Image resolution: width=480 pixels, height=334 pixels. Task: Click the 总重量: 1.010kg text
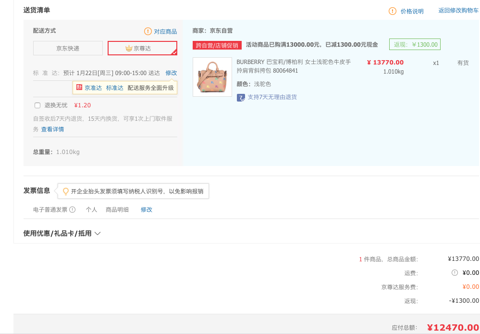(56, 152)
